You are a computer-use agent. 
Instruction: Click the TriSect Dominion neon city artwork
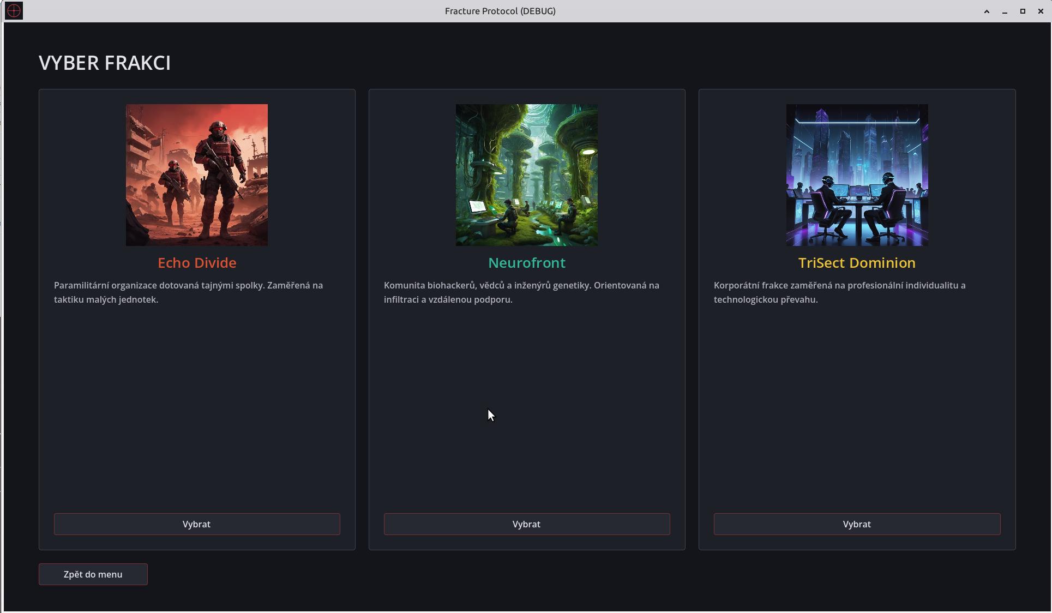tap(857, 175)
